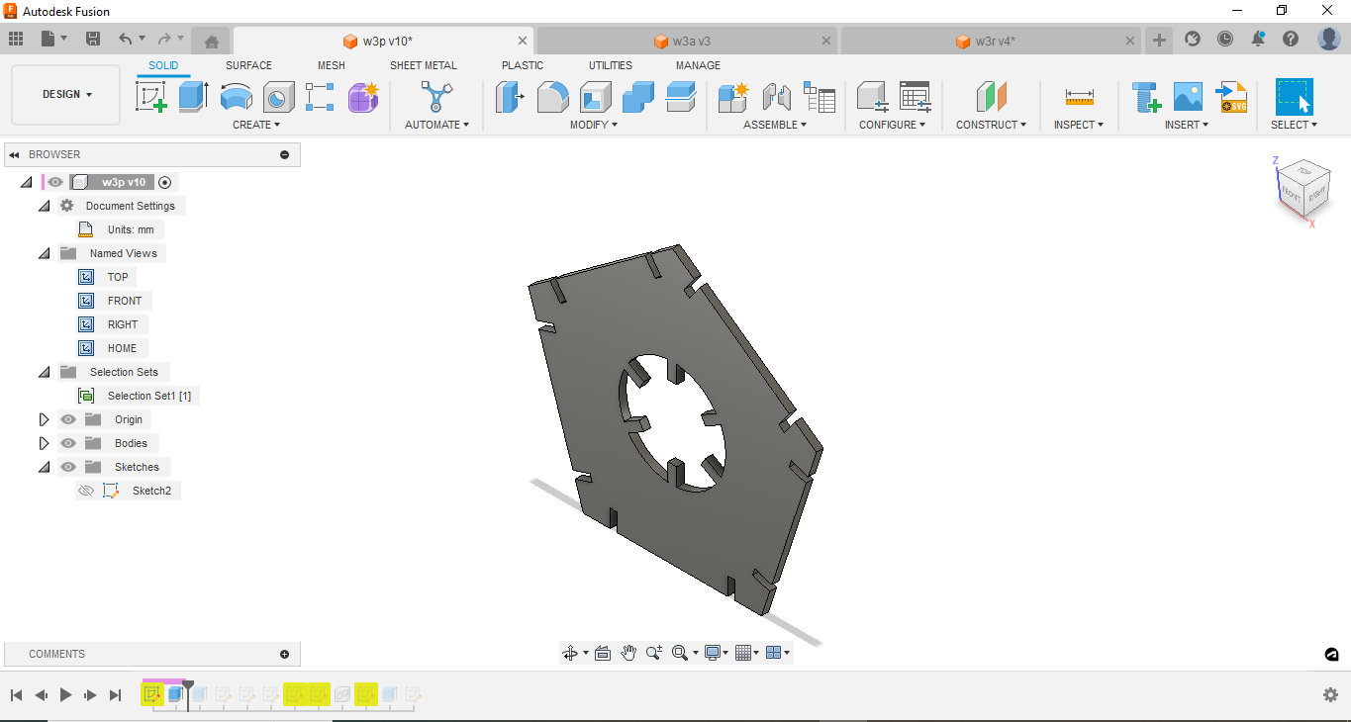Select the New Component tool
1351x722 pixels.
pyautogui.click(x=733, y=97)
